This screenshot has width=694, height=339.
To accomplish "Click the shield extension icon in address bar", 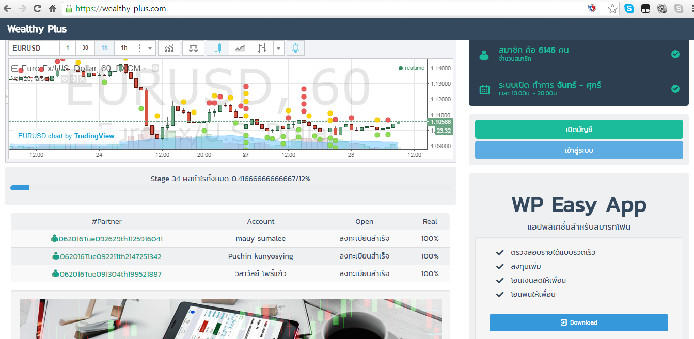I will coord(593,8).
